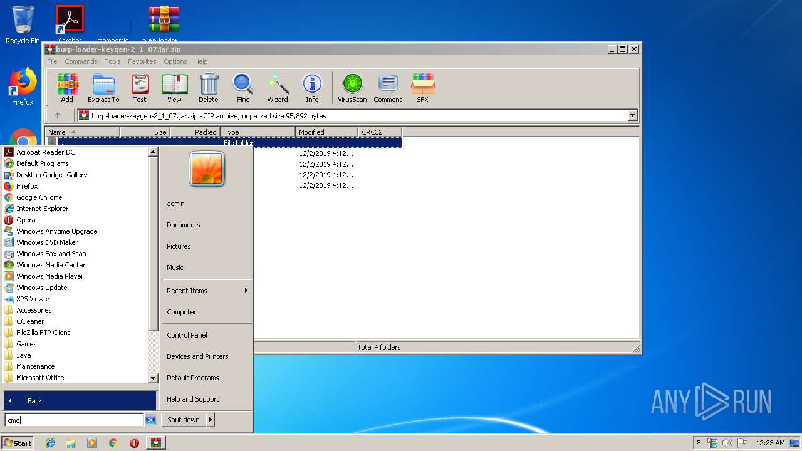Open the Help menu in WinRAR

(200, 61)
